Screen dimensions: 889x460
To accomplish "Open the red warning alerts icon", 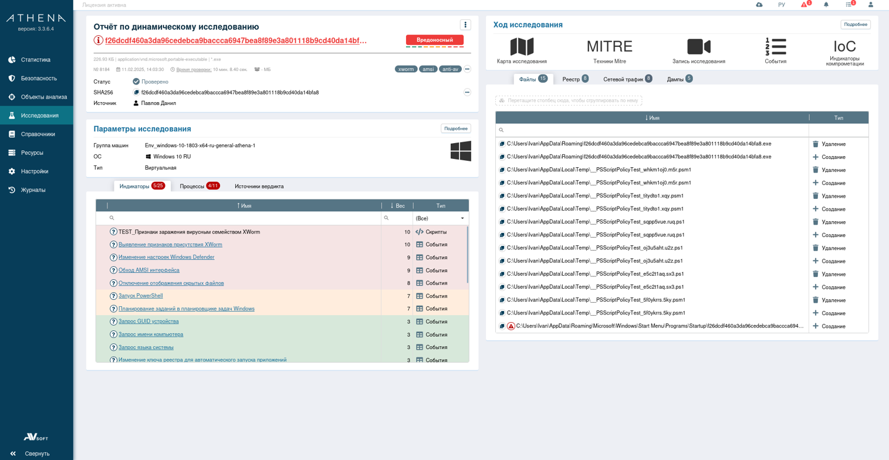I will [805, 5].
